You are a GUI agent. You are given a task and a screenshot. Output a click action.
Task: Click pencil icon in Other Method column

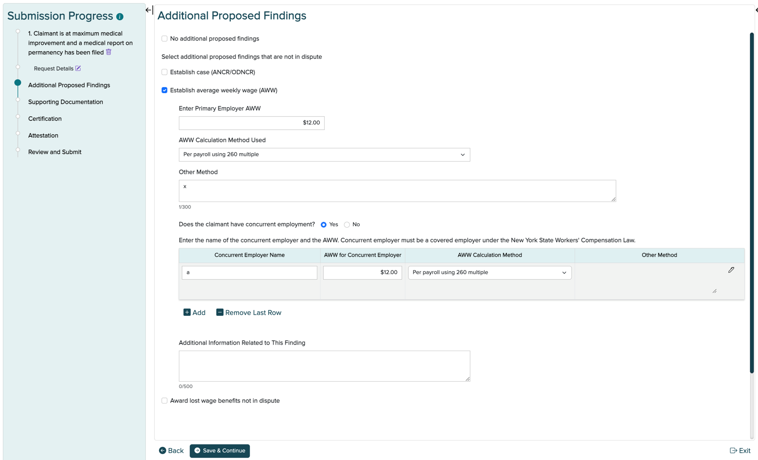coord(731,270)
